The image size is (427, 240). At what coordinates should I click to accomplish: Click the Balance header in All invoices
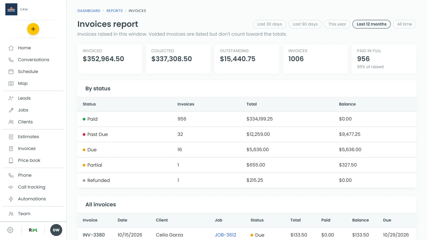coord(360,220)
